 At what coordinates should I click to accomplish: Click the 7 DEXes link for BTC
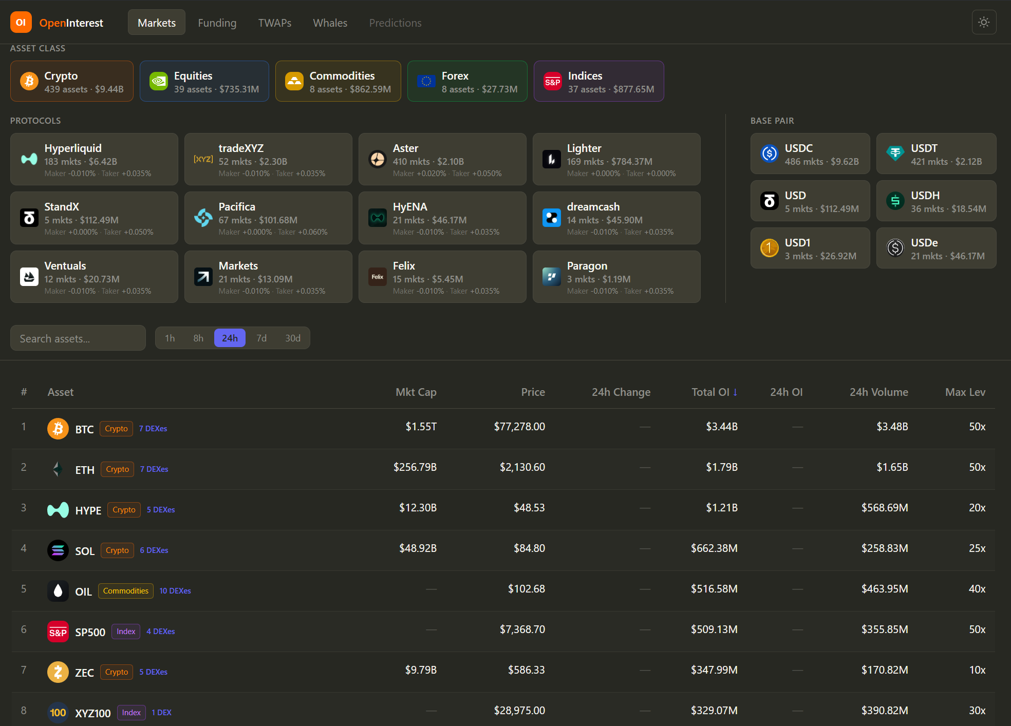point(153,428)
